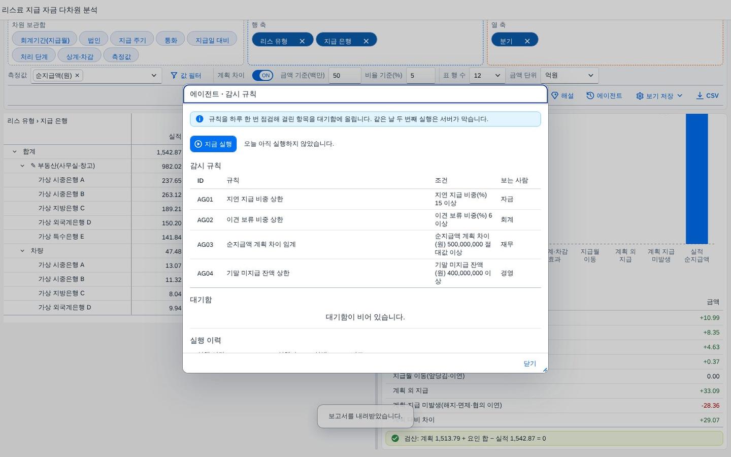Remove the 리스 유형 chip from row axis
The width and height of the screenshot is (731, 457).
302,41
